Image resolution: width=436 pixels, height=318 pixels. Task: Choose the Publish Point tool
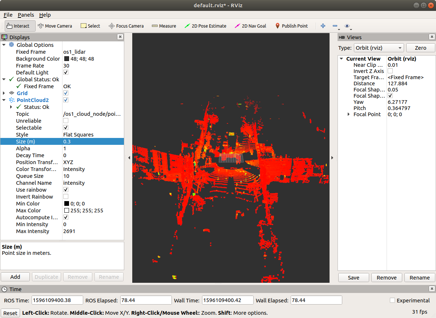(x=291, y=26)
